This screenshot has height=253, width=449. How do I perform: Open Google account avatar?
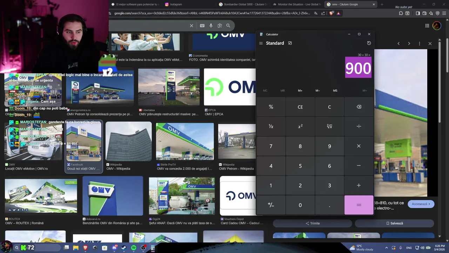pos(437,26)
